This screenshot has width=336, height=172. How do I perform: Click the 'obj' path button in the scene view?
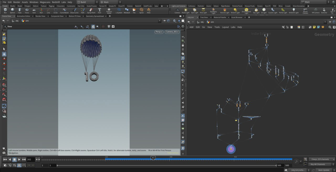click(x=15, y=21)
